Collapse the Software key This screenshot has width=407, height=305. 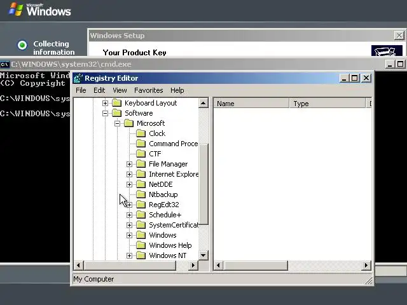105,113
